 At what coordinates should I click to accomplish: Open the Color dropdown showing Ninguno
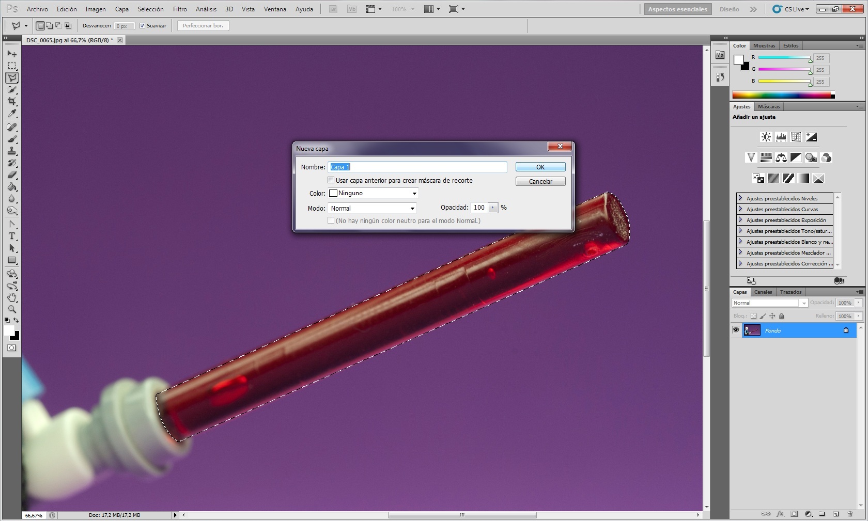click(x=373, y=193)
